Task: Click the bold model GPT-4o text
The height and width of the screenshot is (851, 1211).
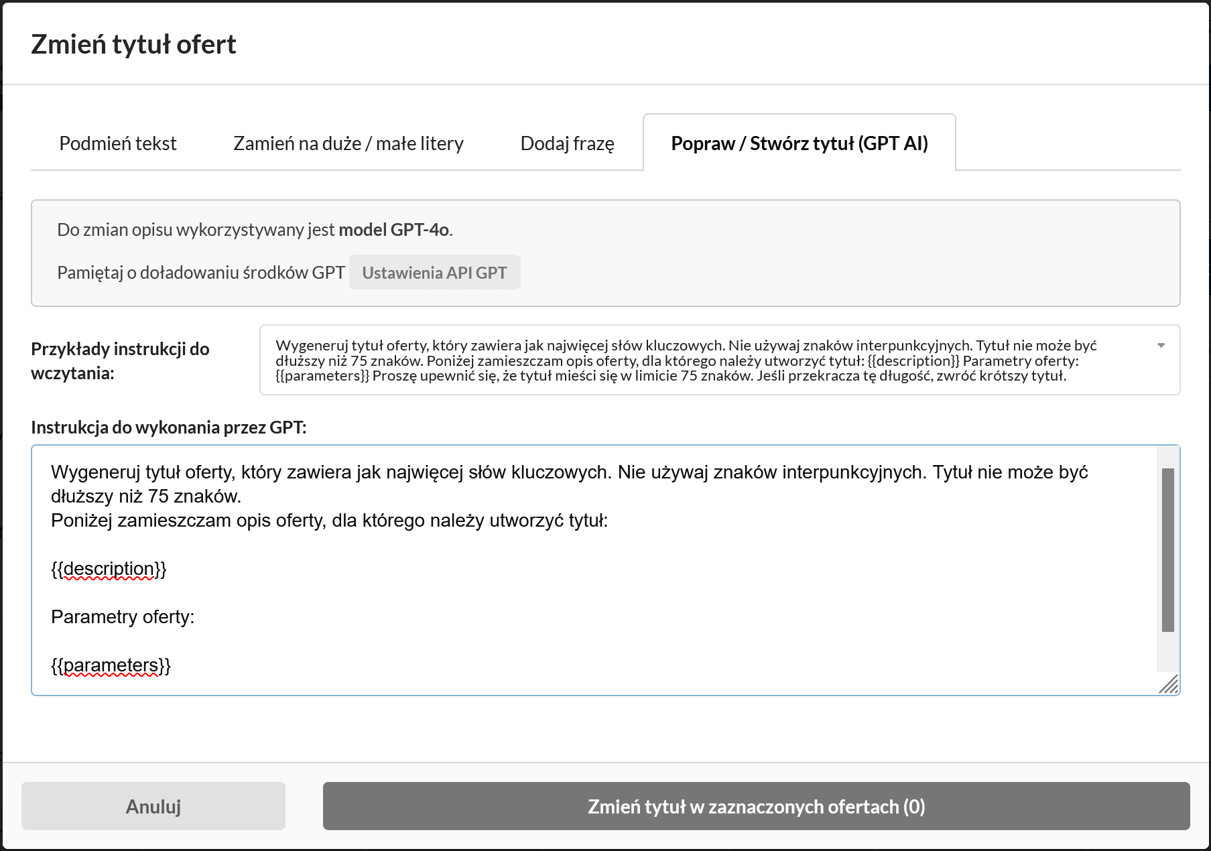Action: tap(394, 230)
